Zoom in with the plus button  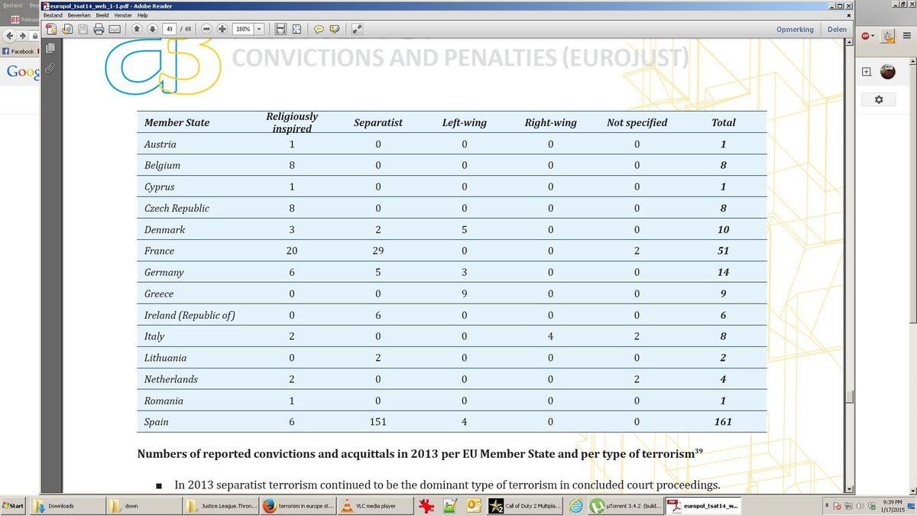pyautogui.click(x=222, y=29)
